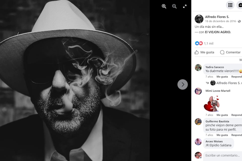
Task: Click timestamp '7 años' under Yadira's comment
Action: tap(209, 76)
